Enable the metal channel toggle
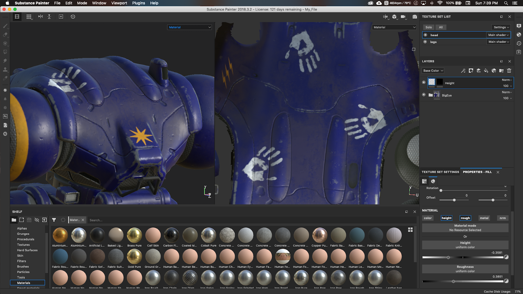This screenshot has height=294, width=523. [484, 218]
